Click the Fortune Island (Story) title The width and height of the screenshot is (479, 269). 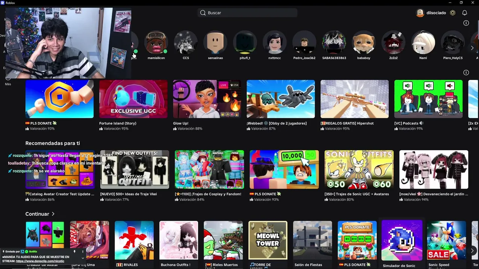[x=118, y=123]
